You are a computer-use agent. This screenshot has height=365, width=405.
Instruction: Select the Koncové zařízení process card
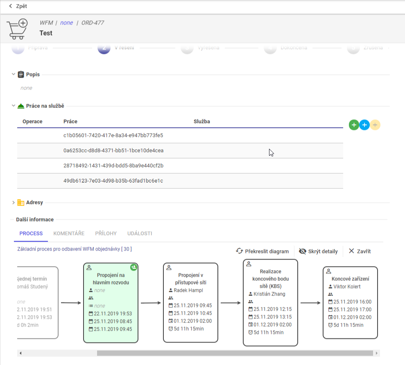point(350,302)
